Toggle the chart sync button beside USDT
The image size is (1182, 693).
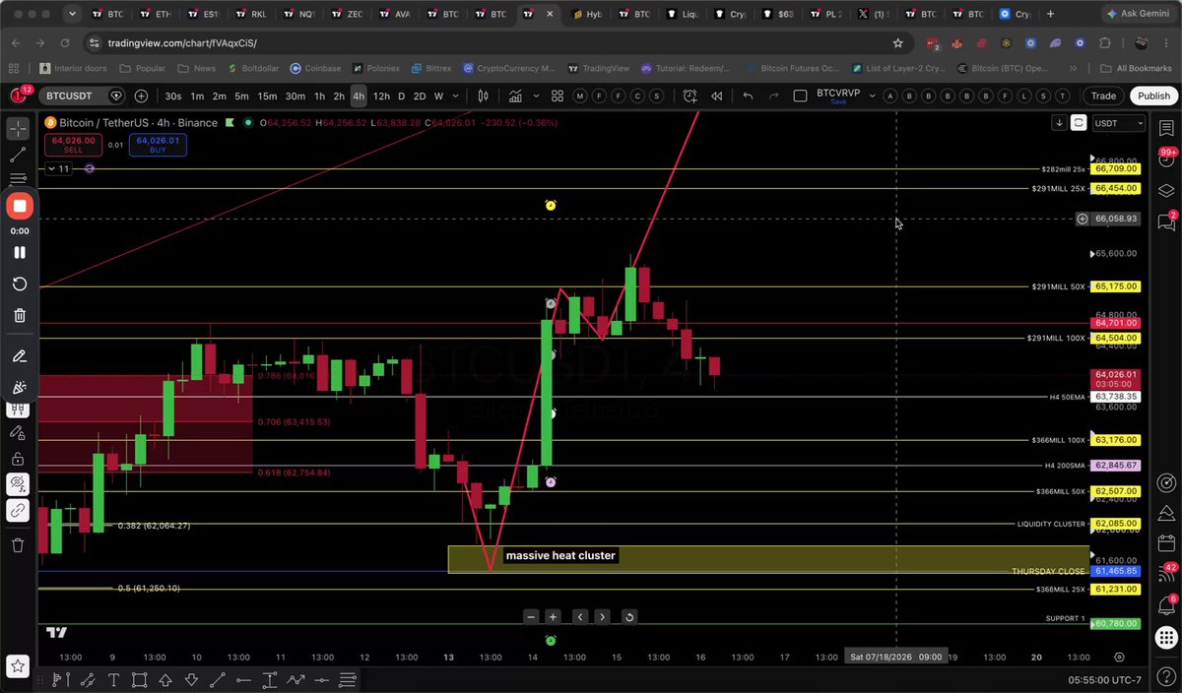(1079, 123)
